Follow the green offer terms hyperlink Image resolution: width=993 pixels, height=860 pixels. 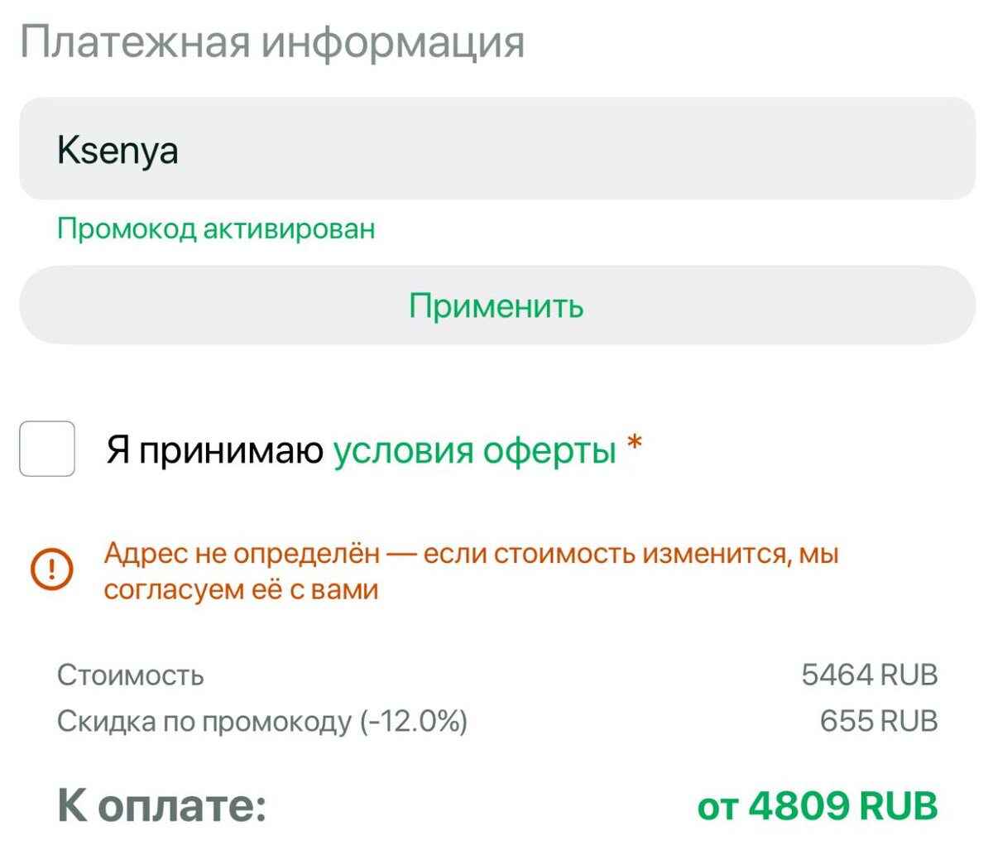click(473, 449)
